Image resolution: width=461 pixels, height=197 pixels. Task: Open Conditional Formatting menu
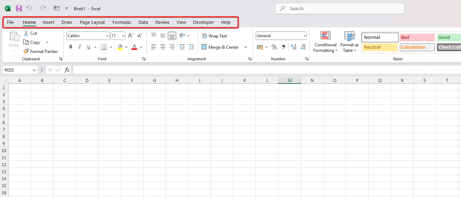[326, 42]
